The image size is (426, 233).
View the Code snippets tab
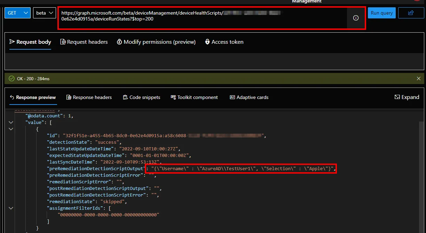142,98
